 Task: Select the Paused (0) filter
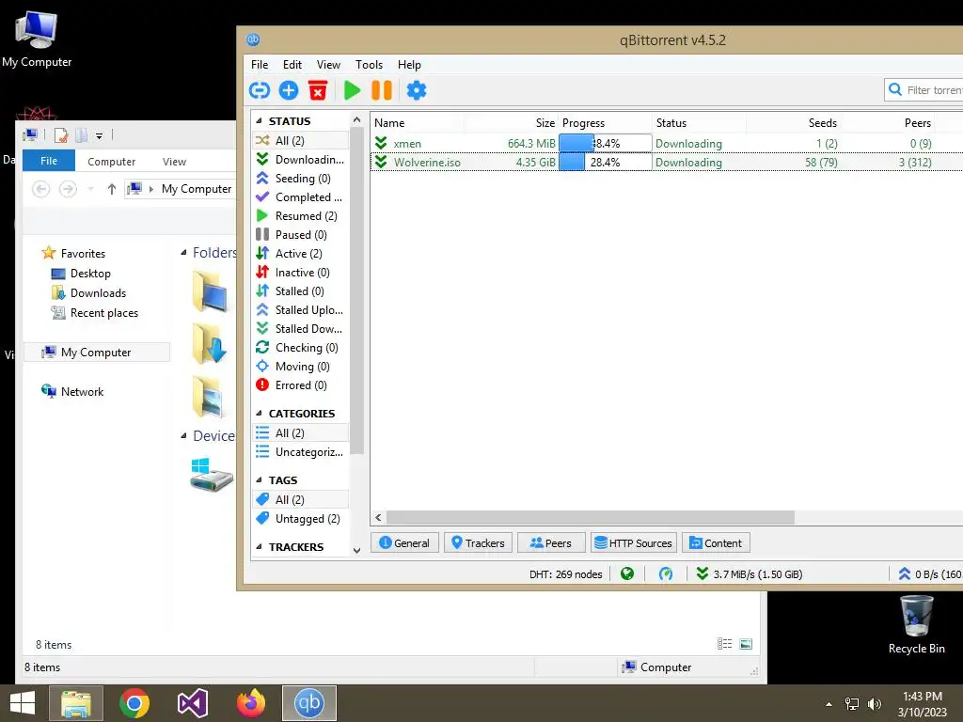(300, 234)
